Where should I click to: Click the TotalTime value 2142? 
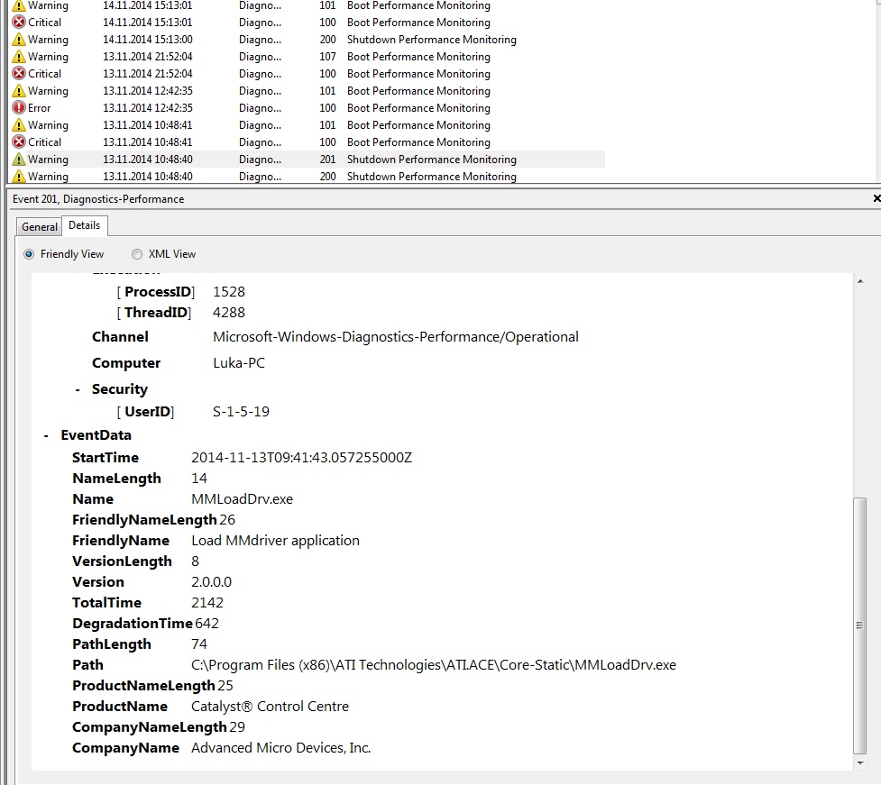(207, 603)
